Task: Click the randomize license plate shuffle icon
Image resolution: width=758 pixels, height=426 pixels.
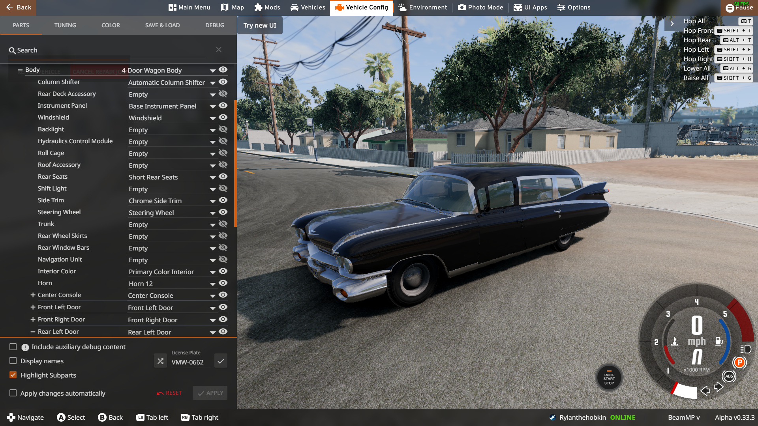Action: [x=160, y=361]
